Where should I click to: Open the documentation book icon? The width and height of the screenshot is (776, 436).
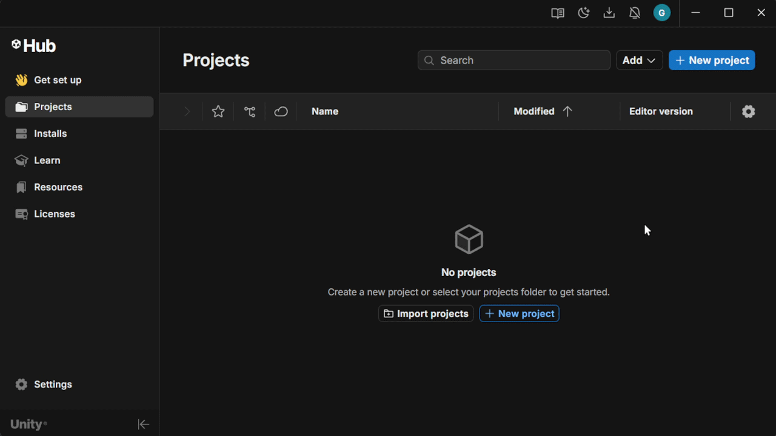[557, 12]
